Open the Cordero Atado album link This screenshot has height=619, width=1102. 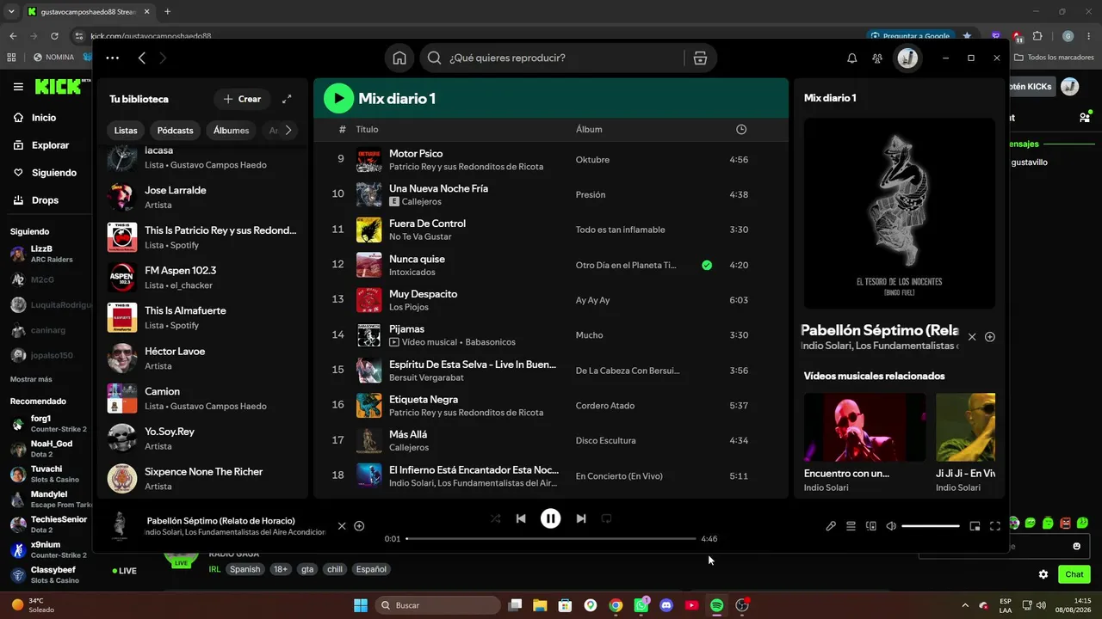coord(605,406)
